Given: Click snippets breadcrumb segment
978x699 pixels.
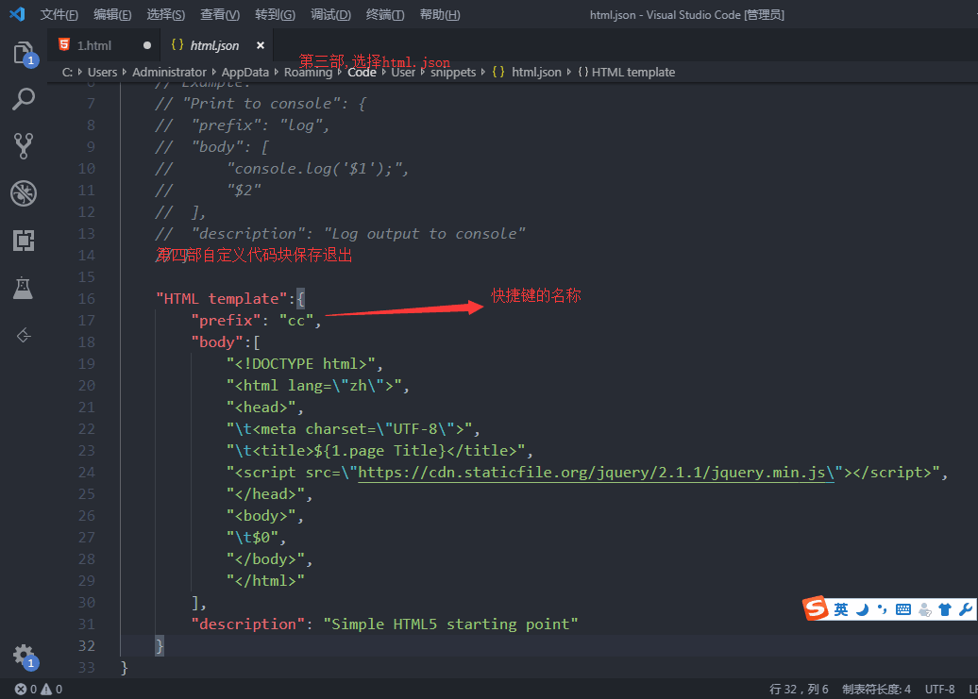Looking at the screenshot, I should [x=453, y=73].
